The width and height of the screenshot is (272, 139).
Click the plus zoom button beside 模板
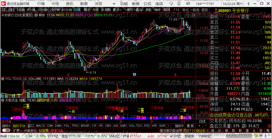pyautogui.click(x=199, y=126)
